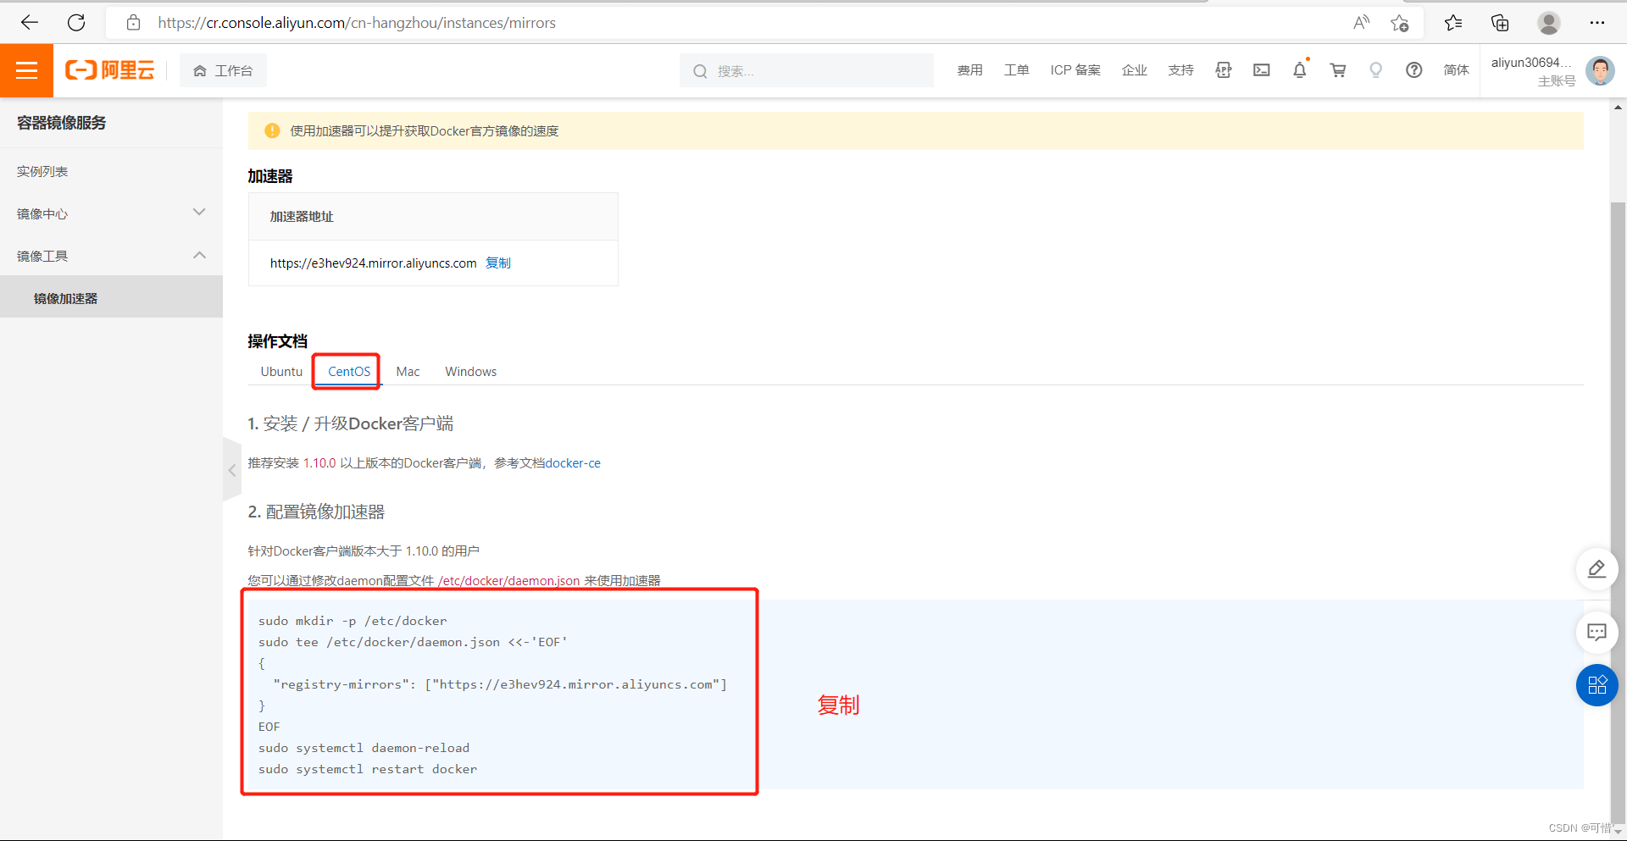The image size is (1627, 841).
Task: Click the 'sudo mkdir -p /etc/docker' line
Action: coord(353,621)
